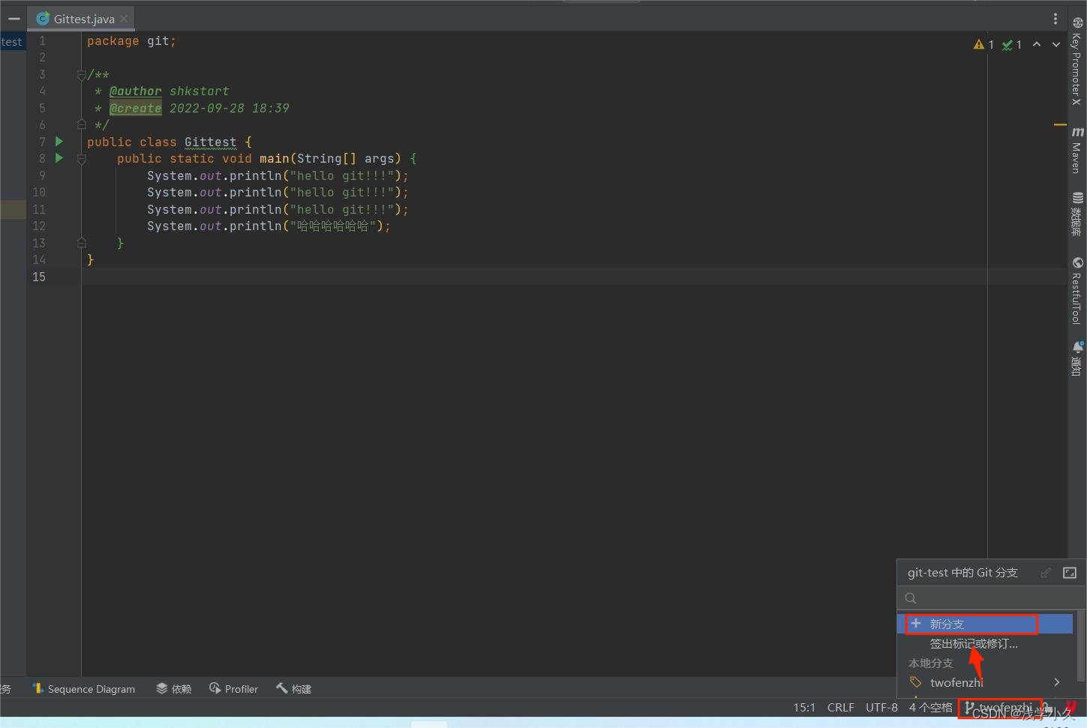Open the 构建 build tool window
1087x728 pixels.
tap(293, 689)
